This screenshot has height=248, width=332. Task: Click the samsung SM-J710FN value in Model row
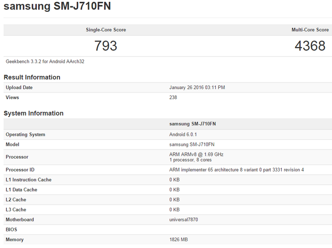coord(192,145)
